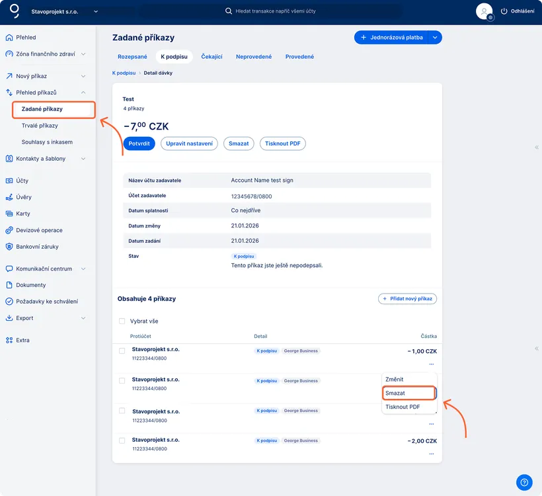Click the Přehled home icon in sidebar

(9, 38)
